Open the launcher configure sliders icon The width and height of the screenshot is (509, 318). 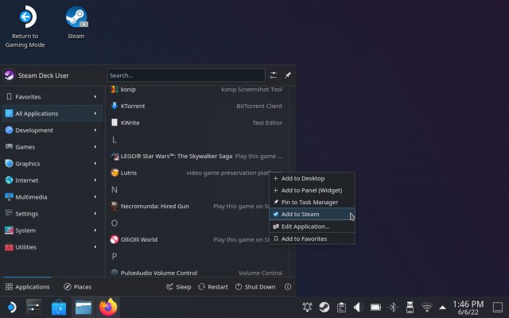(x=274, y=76)
